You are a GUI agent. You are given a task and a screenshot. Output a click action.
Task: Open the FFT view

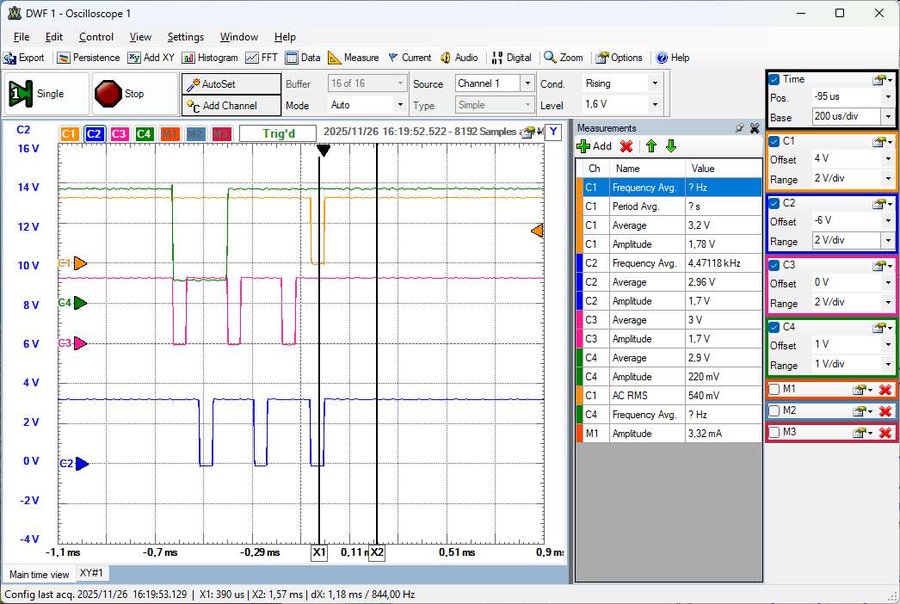click(261, 58)
